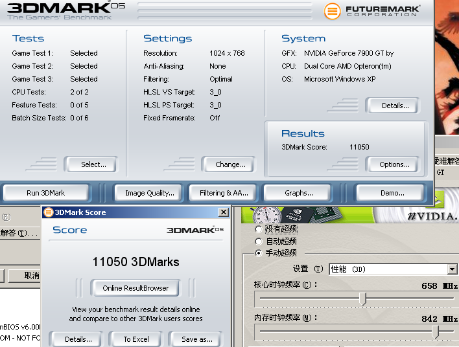
Task: Click Save as... in Score dialog
Action: pyautogui.click(x=196, y=339)
